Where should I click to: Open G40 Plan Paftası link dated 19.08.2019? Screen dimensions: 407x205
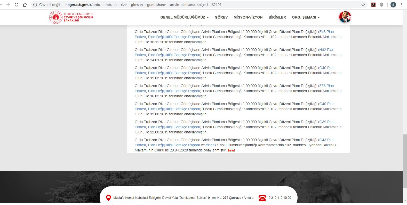pyautogui.click(x=327, y=104)
